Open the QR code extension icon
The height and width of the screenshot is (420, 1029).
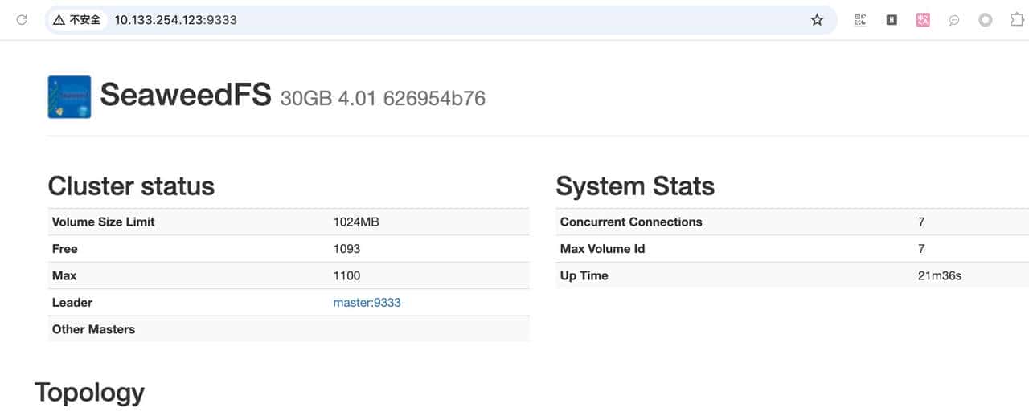pos(860,20)
